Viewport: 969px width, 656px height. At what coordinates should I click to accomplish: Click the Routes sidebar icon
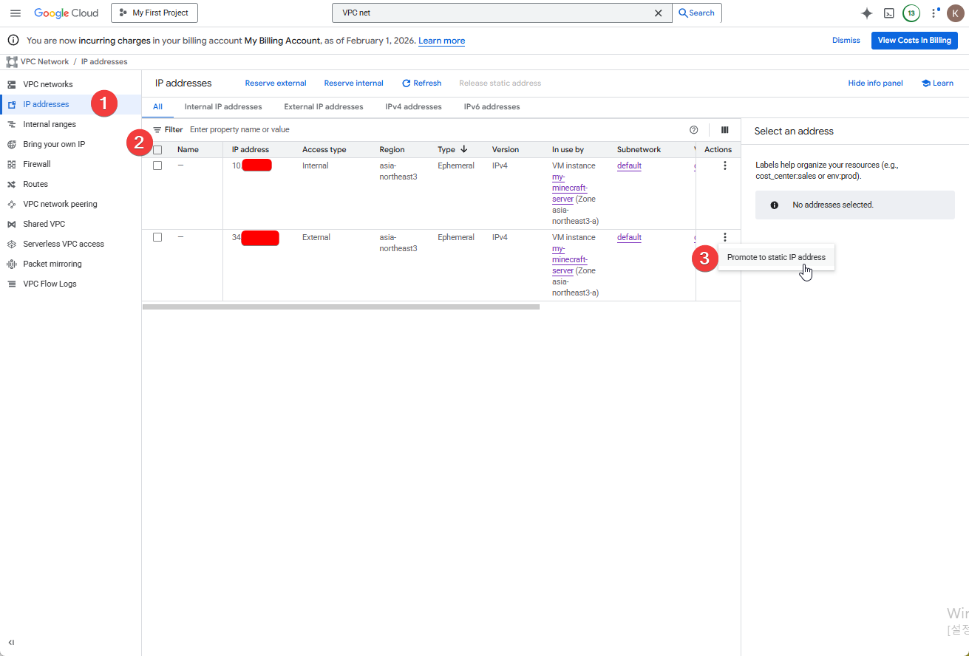coord(12,185)
